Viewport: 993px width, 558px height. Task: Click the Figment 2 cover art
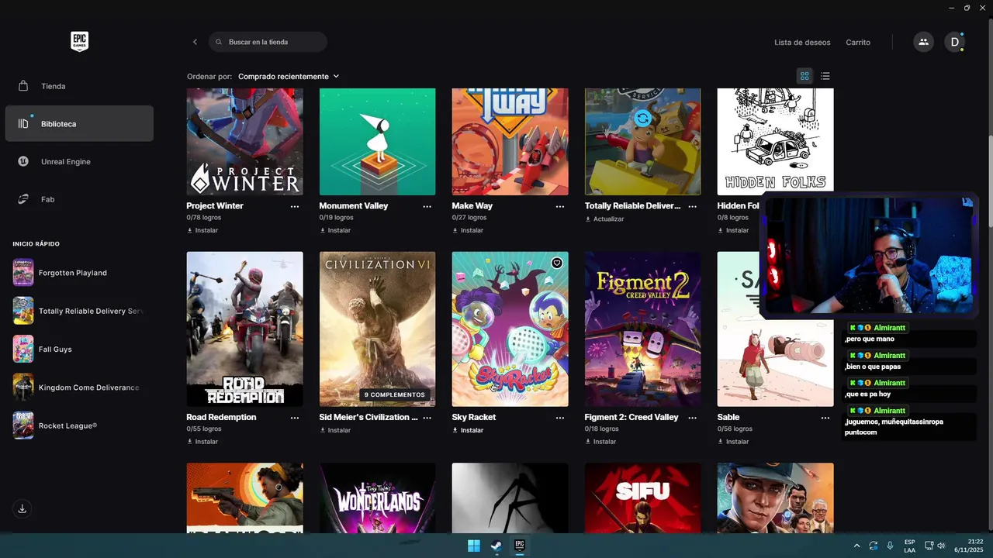click(642, 329)
